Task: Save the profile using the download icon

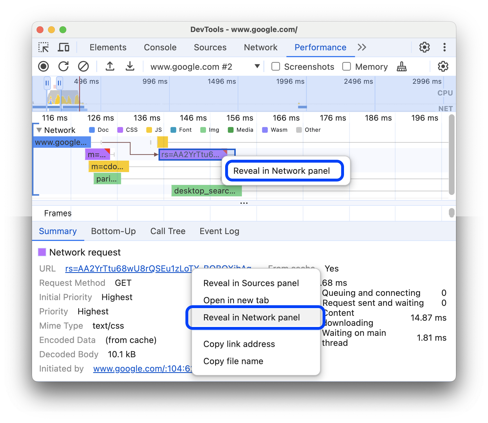Action: coord(130,66)
